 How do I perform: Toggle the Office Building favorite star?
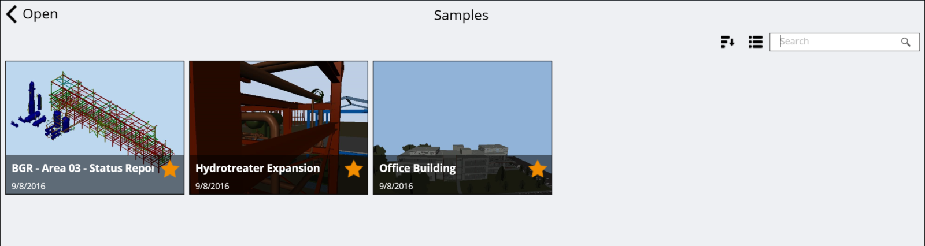pyautogui.click(x=538, y=169)
